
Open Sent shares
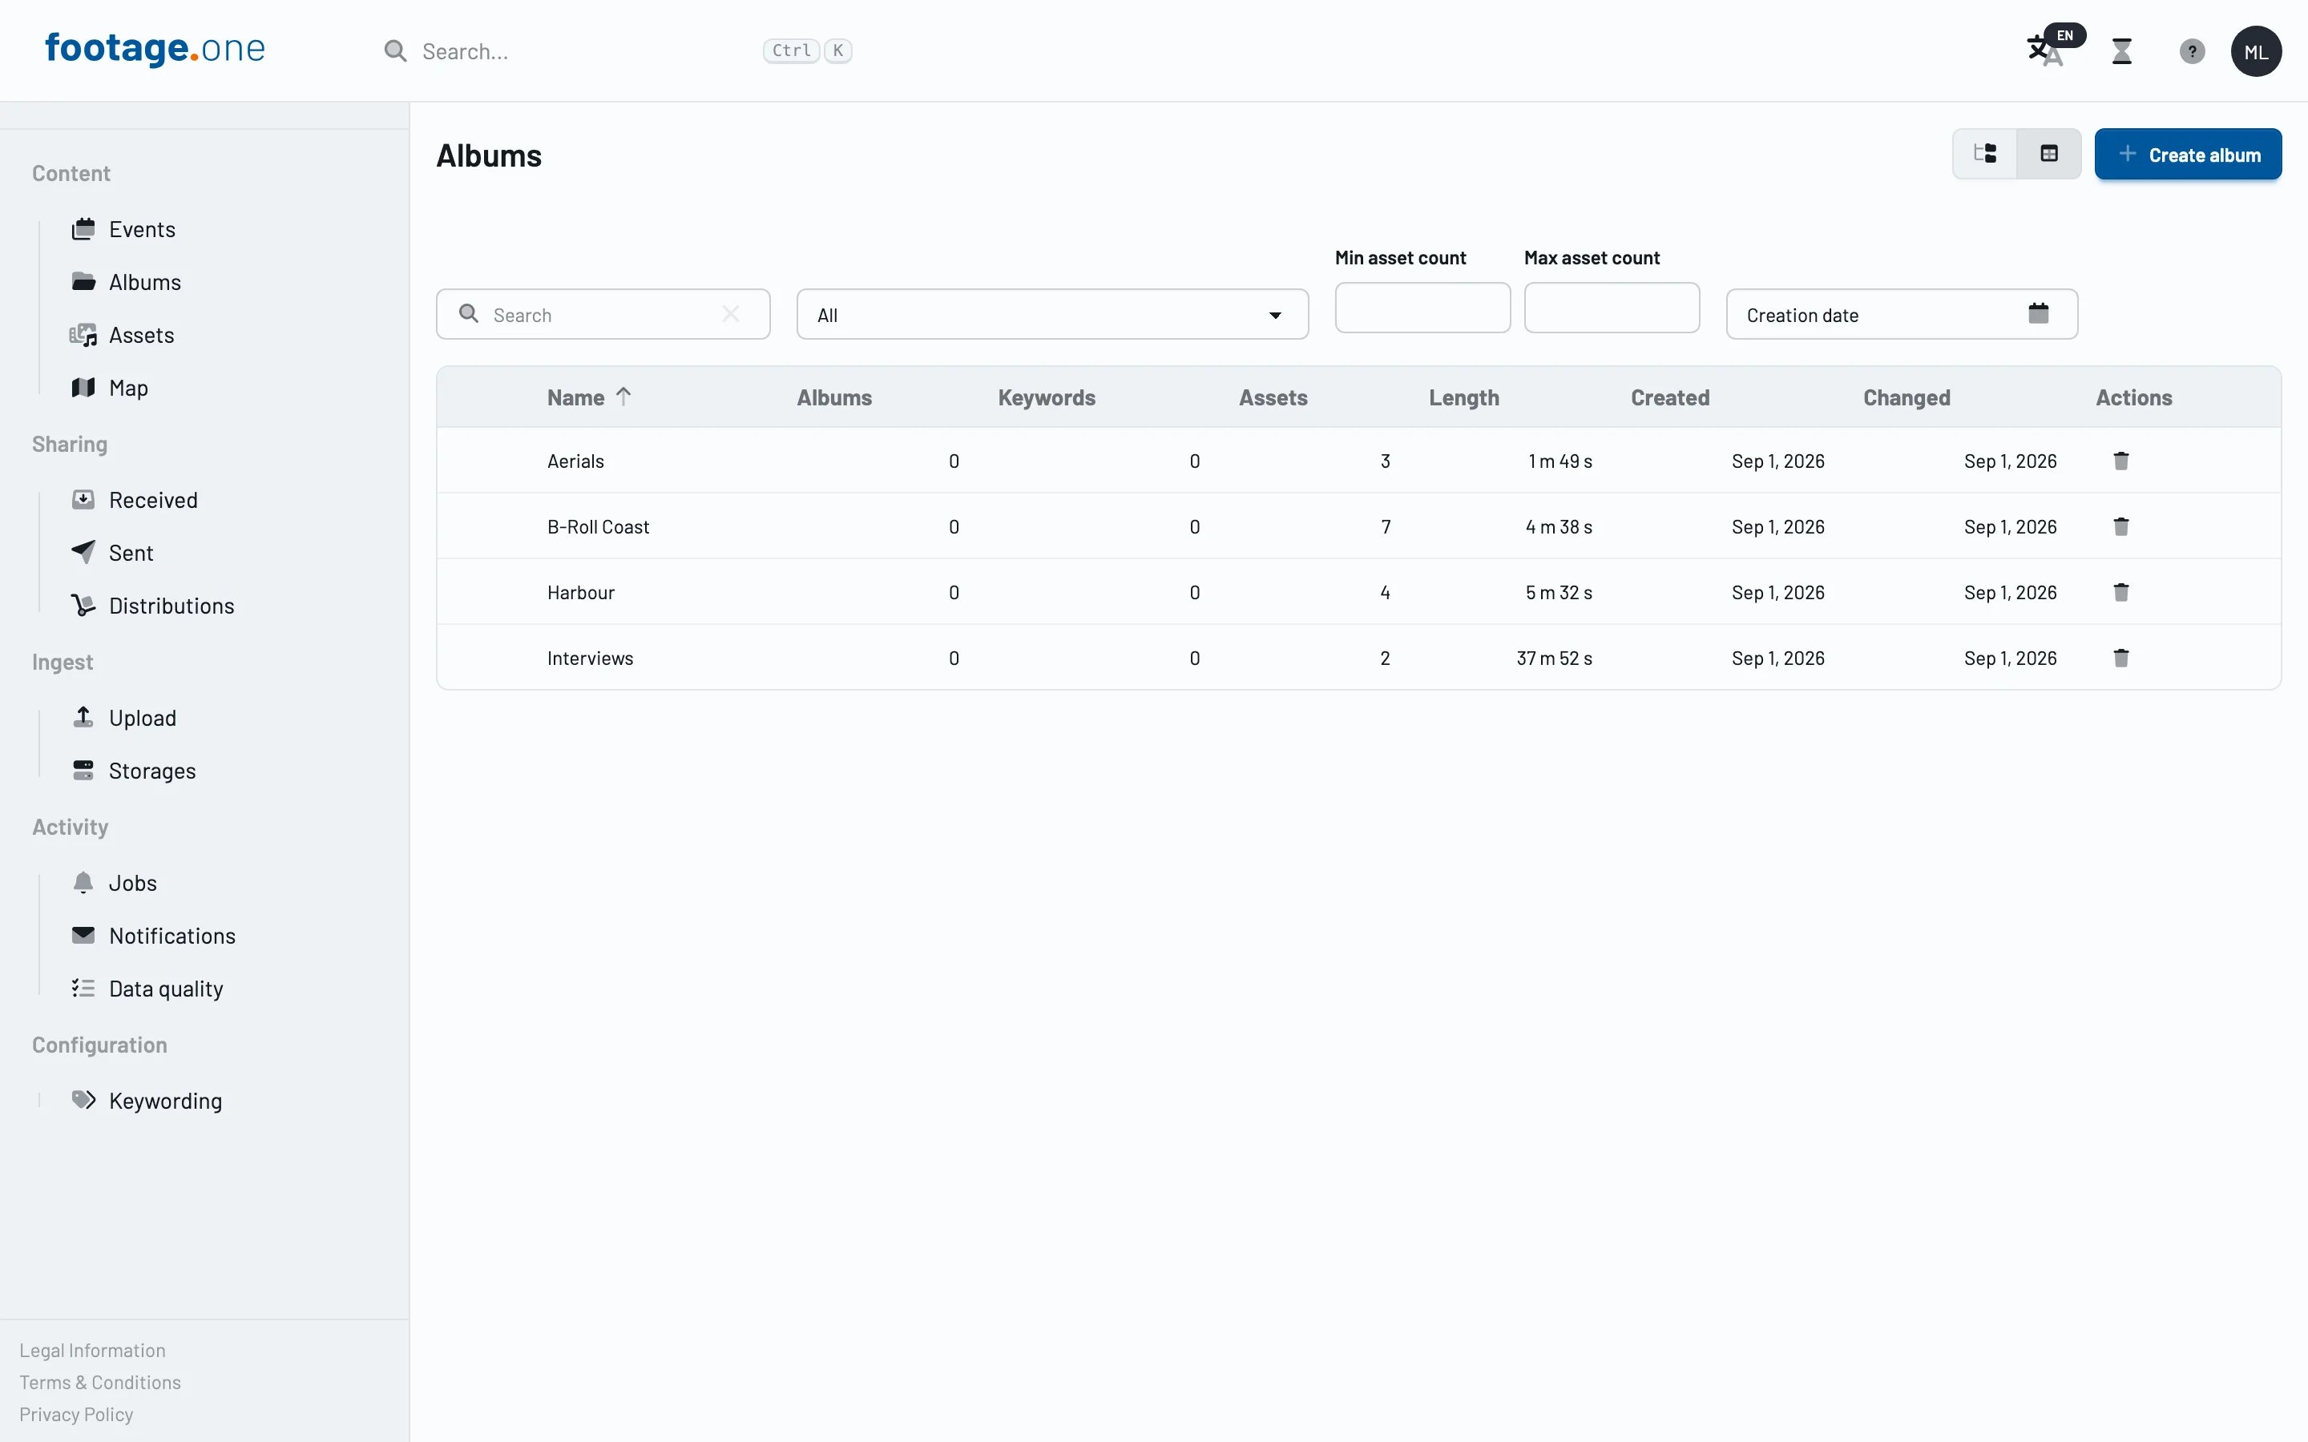(x=131, y=553)
